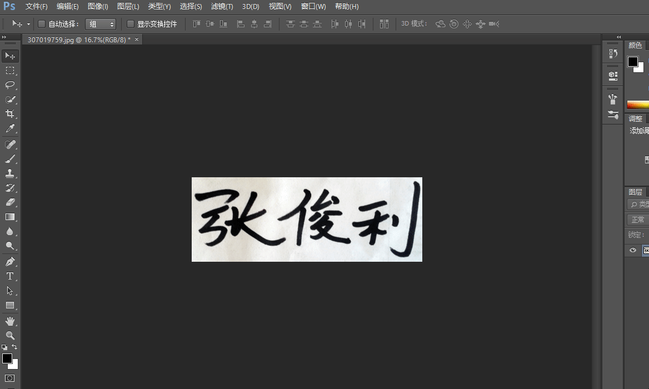Open the History panel icon
649x389 pixels.
(613, 54)
